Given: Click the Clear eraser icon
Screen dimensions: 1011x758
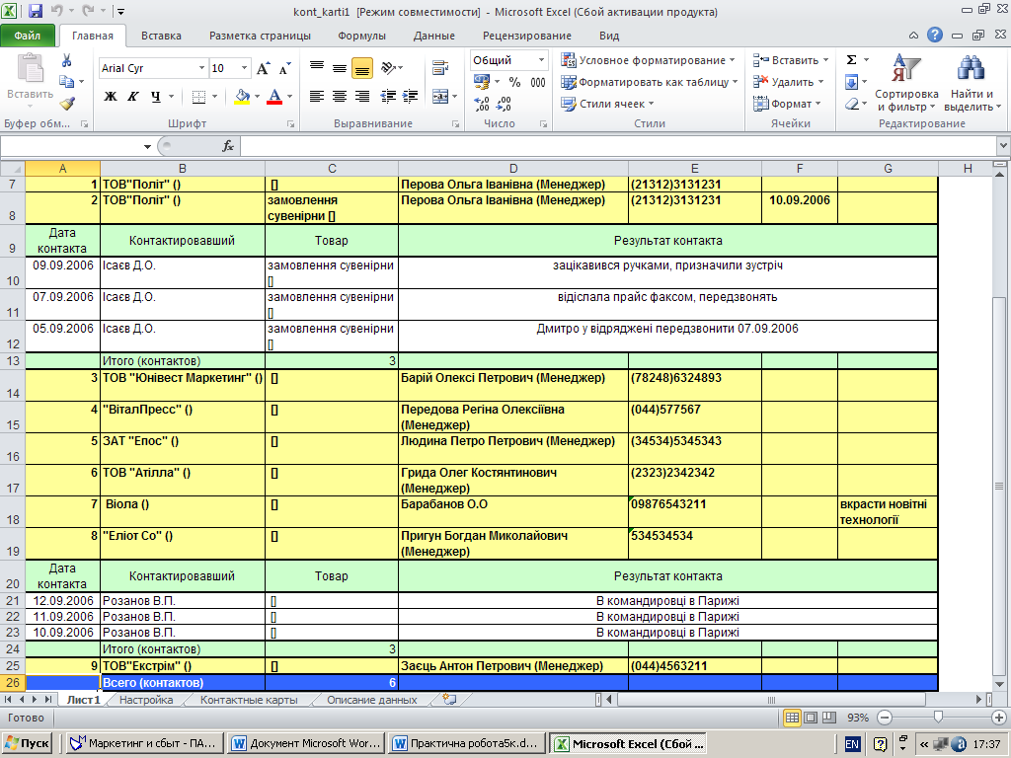Looking at the screenshot, I should (x=851, y=104).
